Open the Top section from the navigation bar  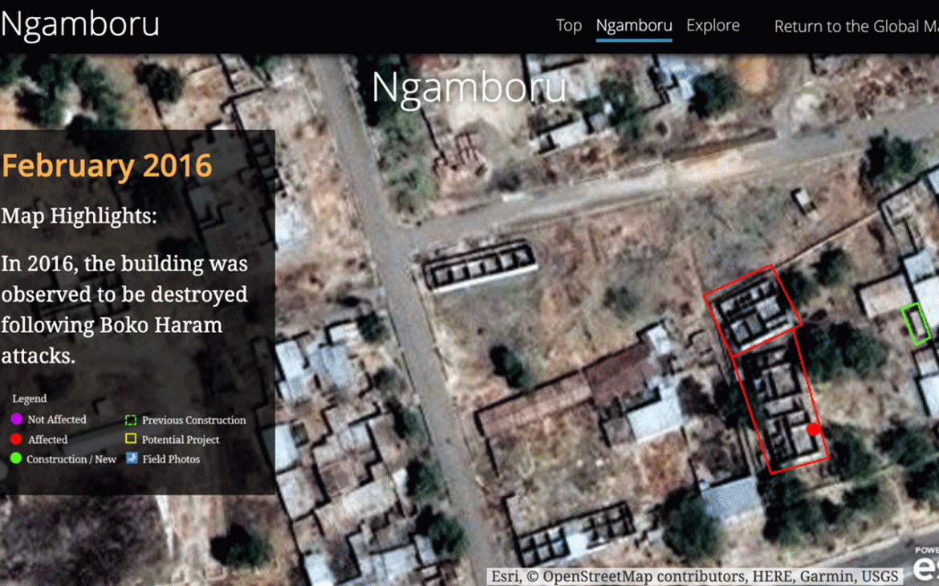(568, 25)
